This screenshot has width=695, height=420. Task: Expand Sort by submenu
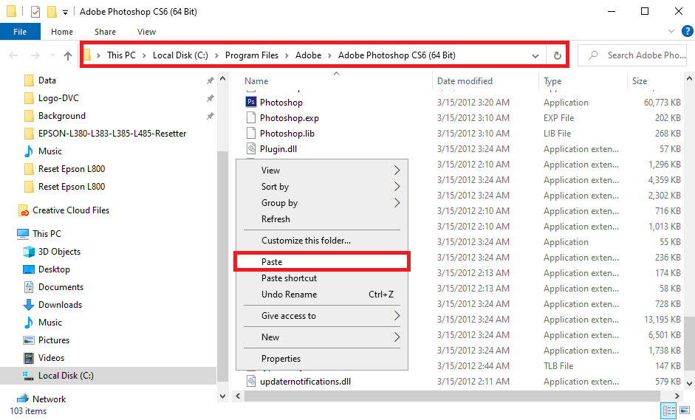coord(397,187)
